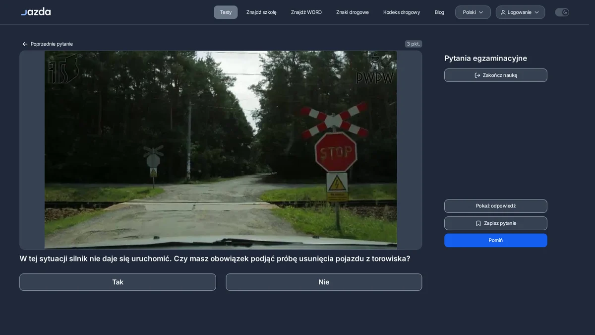Open the Znajdź WORD page
The height and width of the screenshot is (335, 595).
306,12
